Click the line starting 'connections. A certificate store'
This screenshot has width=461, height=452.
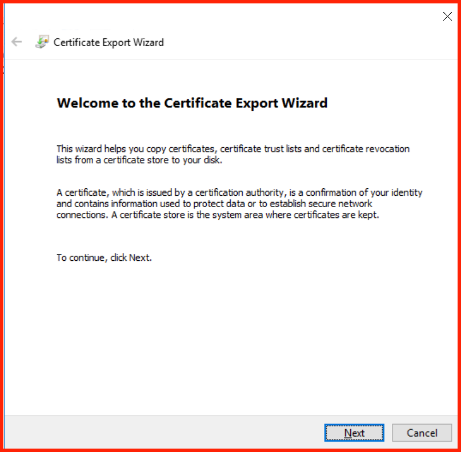(218, 215)
